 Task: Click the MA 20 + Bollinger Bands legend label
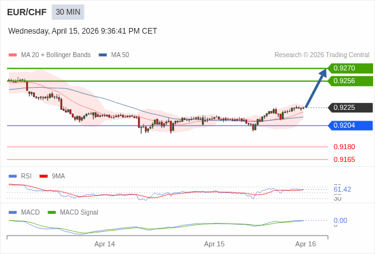click(x=56, y=55)
